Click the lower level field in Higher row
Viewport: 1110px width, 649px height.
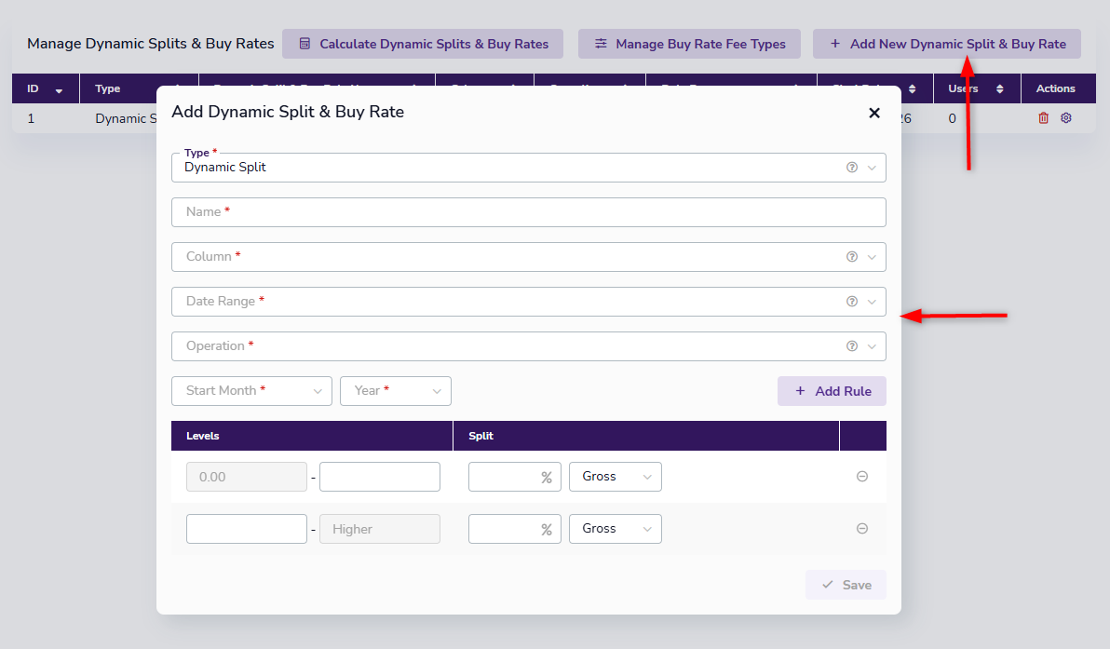point(247,529)
